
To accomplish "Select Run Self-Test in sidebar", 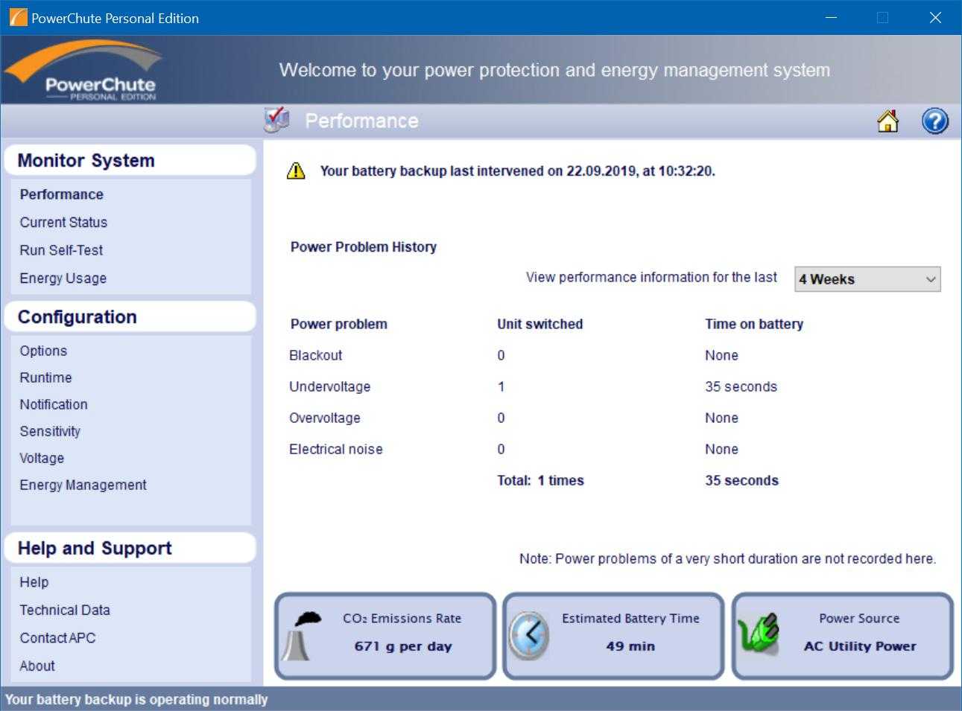I will [x=61, y=250].
